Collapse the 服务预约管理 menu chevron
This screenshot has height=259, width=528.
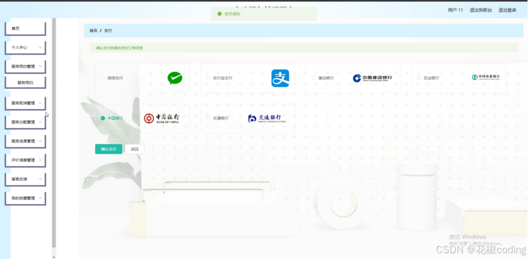pos(40,67)
